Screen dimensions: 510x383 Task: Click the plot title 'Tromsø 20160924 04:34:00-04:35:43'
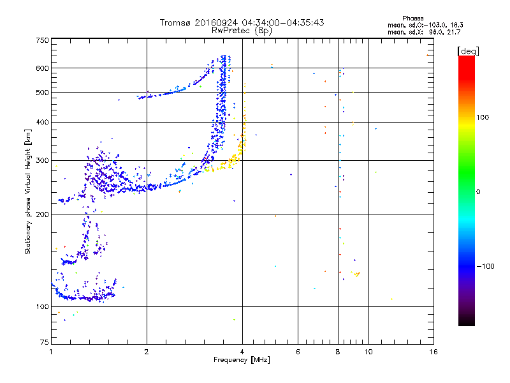(242, 22)
